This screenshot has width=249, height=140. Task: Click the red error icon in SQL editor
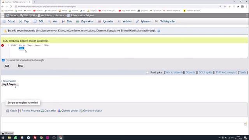pos(3,45)
